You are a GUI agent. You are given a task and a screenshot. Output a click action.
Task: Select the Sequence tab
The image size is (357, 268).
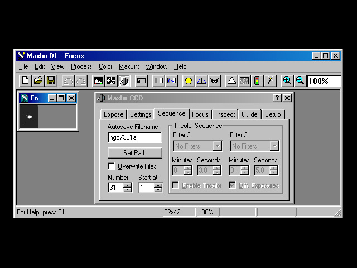[x=172, y=113]
